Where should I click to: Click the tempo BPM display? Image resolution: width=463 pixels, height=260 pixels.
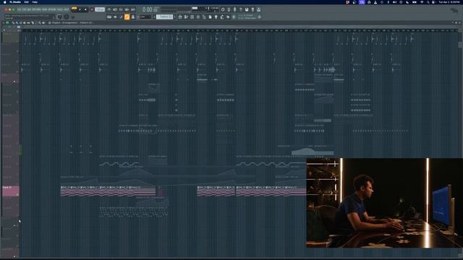coord(100,9)
